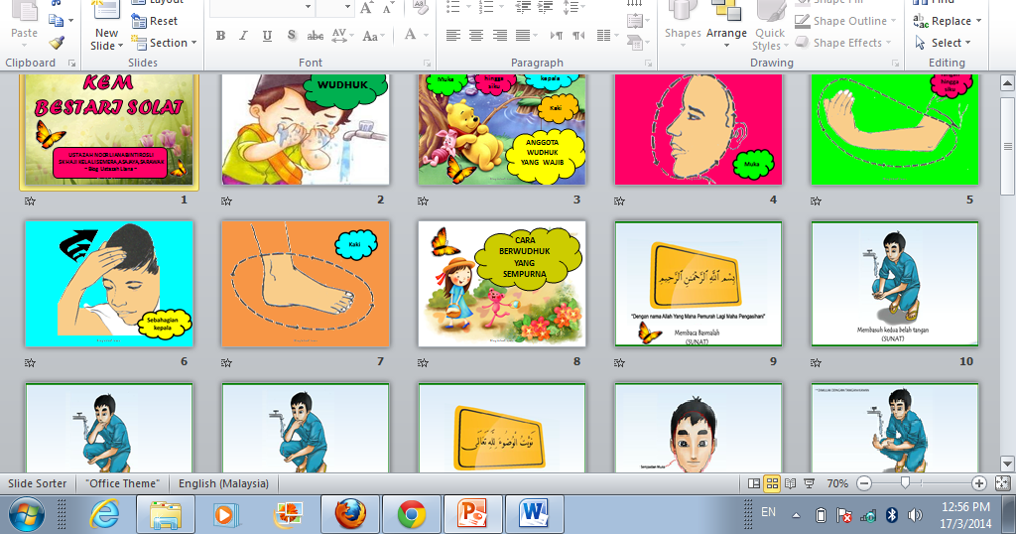Click Slide Sorter view icon
1016x534 pixels.
click(772, 483)
